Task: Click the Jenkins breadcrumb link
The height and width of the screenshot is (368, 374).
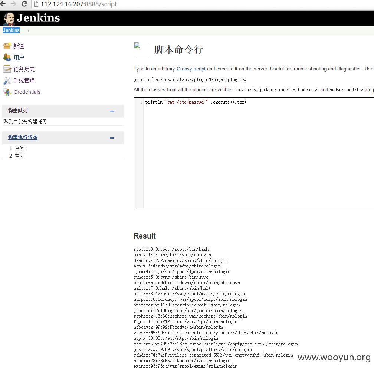Action: 11,30
